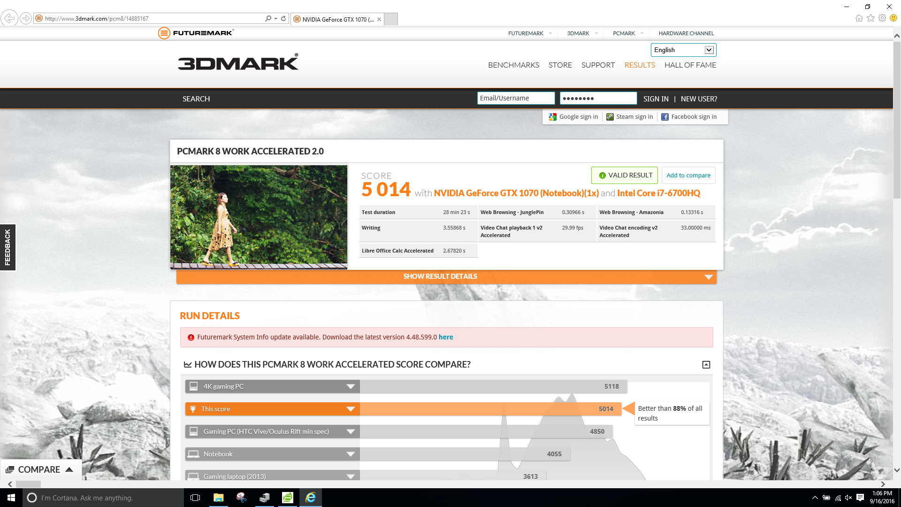Click the Steam sign in icon

pos(610,117)
